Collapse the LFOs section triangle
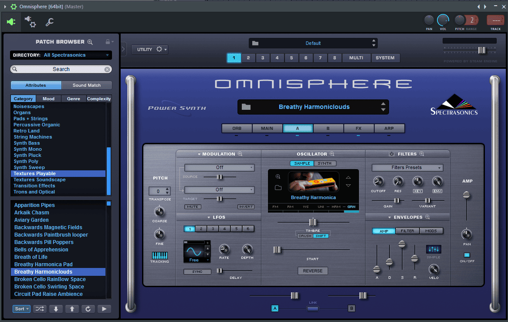Image resolution: width=508 pixels, height=322 pixels. (x=209, y=217)
